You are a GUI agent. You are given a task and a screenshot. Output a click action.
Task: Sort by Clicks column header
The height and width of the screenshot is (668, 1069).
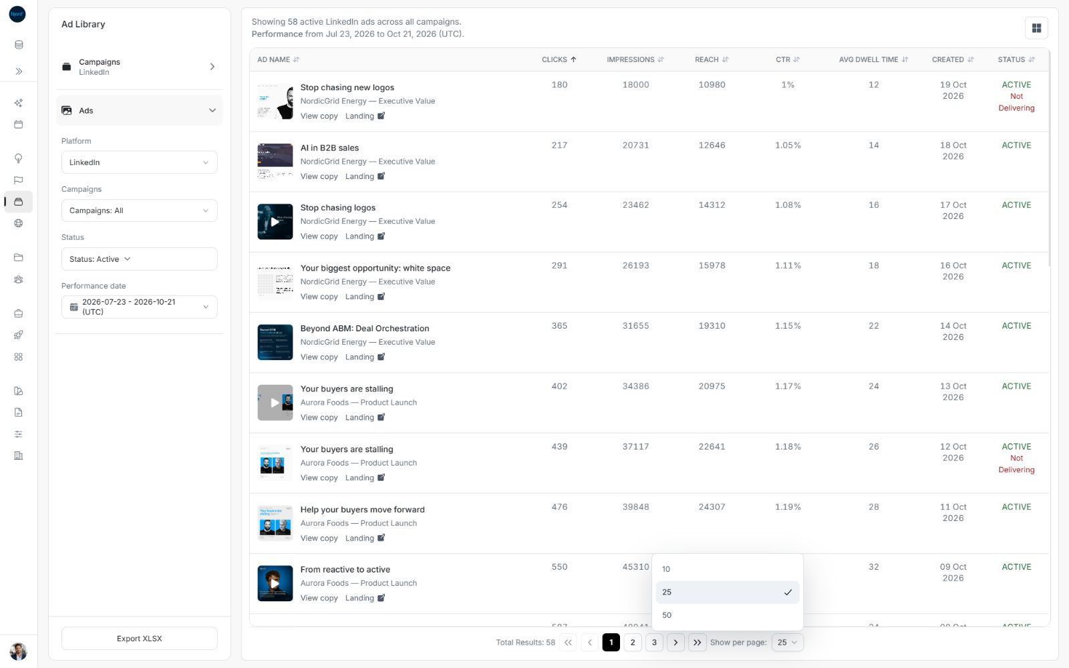pos(559,59)
